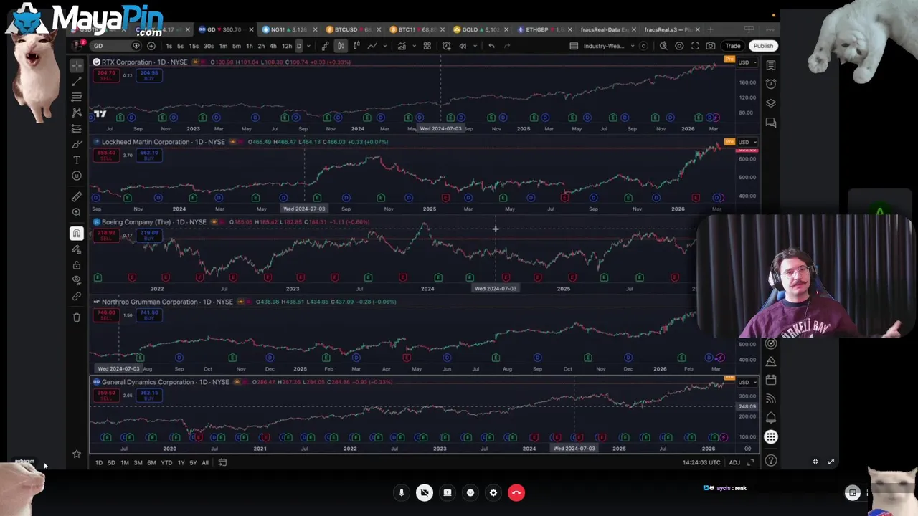The image size is (918, 516).
Task: Open the go to date calendar icon
Action: 222,463
